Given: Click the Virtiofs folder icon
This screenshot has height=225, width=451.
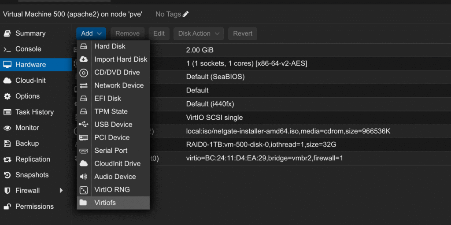Looking at the screenshot, I should click(x=83, y=203).
